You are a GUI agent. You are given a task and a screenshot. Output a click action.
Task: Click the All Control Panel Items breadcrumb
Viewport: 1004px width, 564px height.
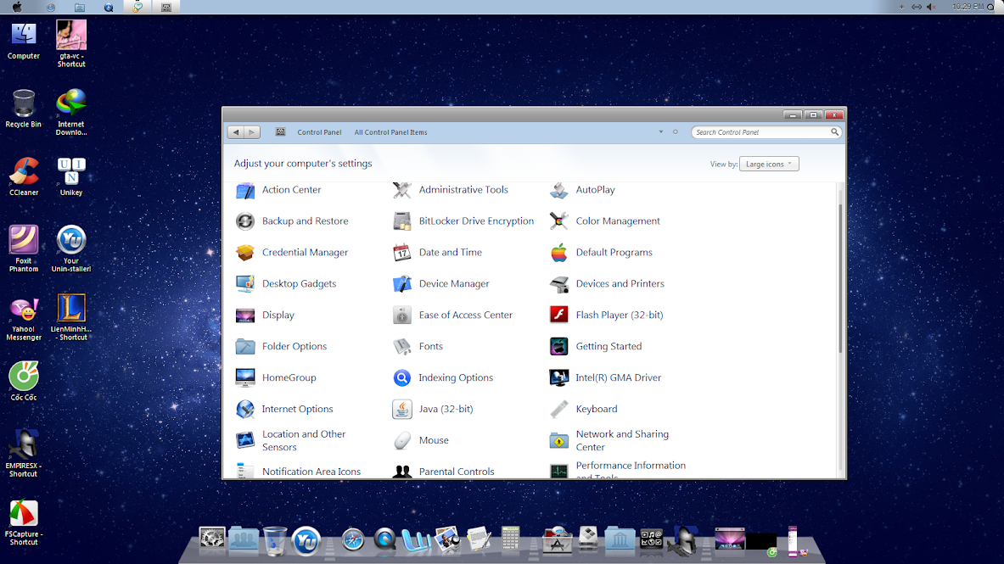pos(390,132)
